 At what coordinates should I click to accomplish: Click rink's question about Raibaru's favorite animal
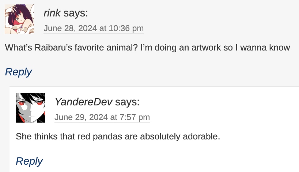tap(147, 48)
